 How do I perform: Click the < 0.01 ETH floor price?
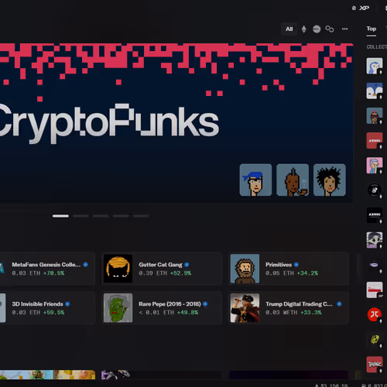pyautogui.click(x=156, y=312)
